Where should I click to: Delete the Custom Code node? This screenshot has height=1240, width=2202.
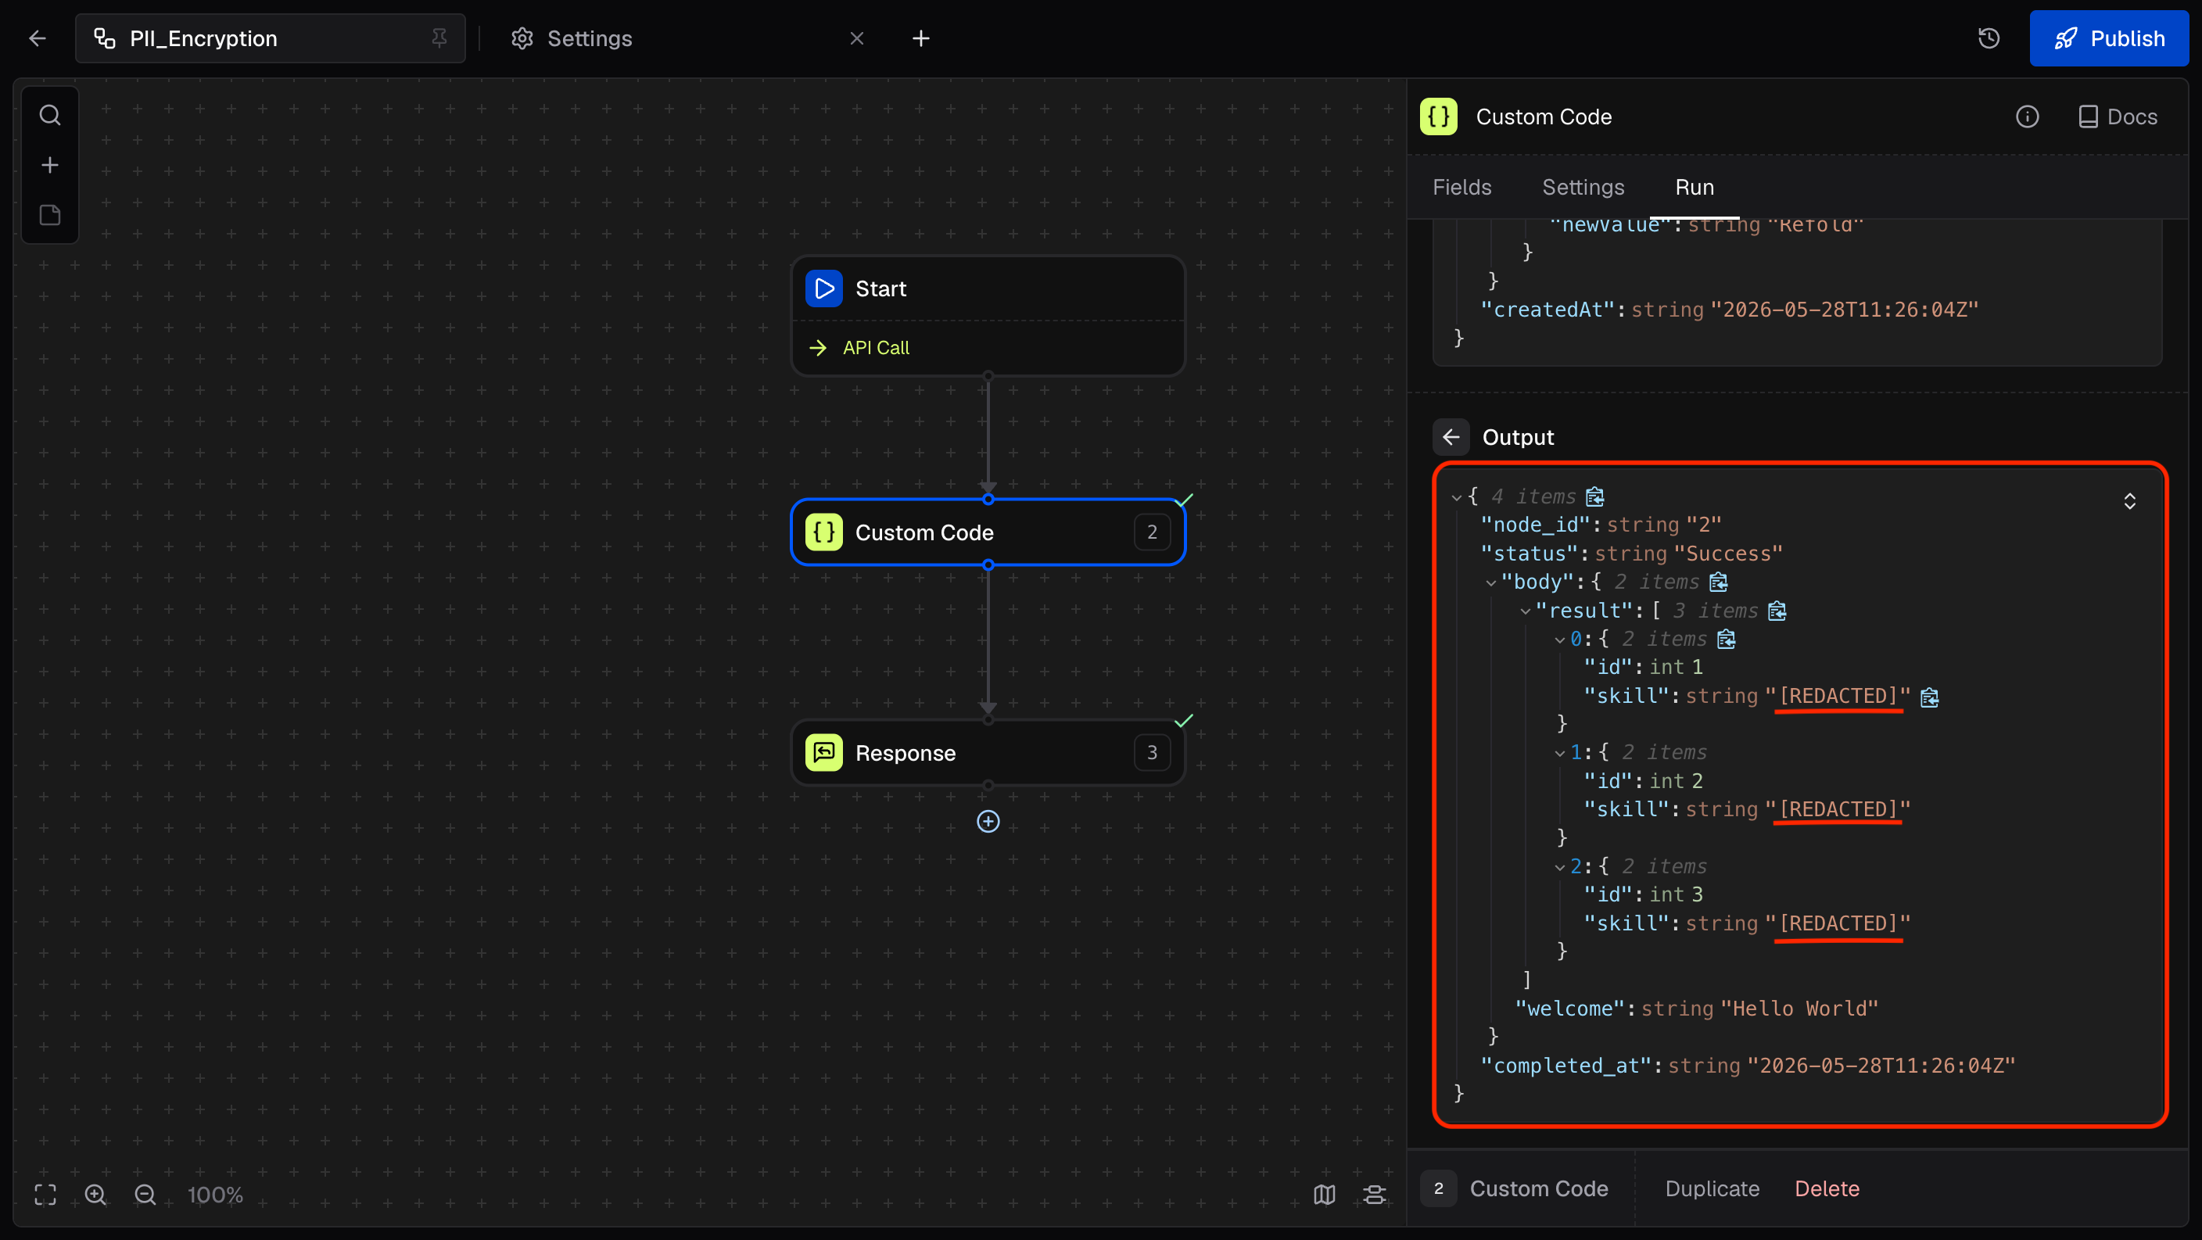(1827, 1188)
